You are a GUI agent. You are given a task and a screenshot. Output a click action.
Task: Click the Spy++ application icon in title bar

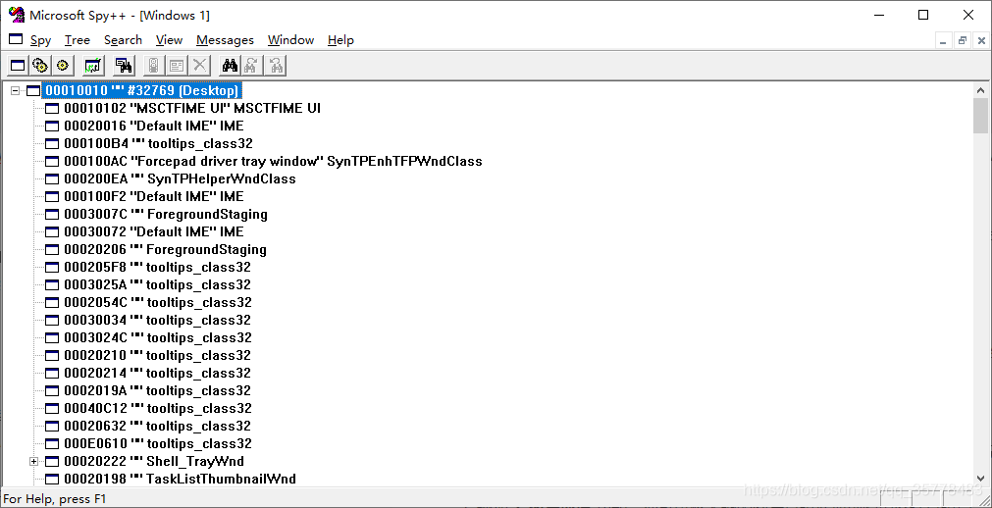[16, 15]
